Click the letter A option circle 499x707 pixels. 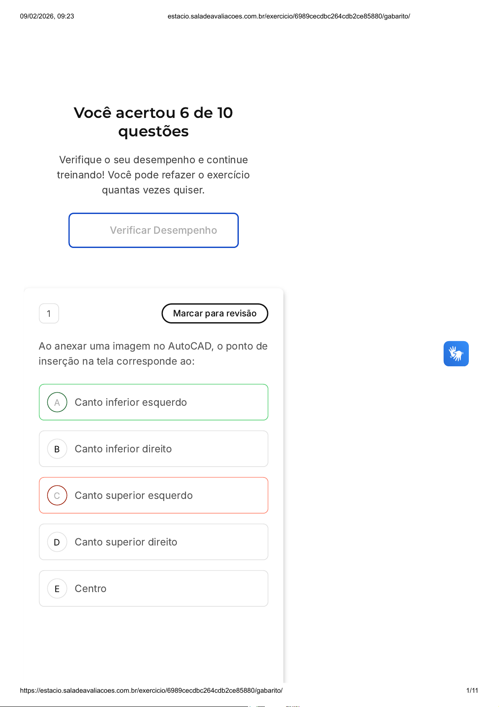(x=57, y=402)
